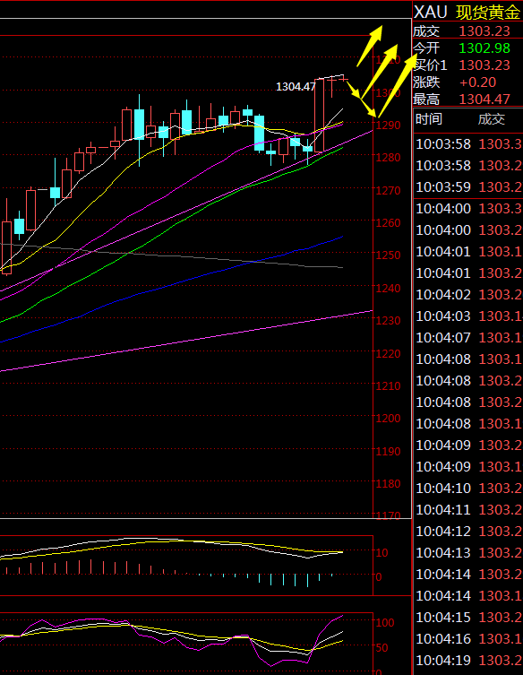Click the 1180 price axis label
The width and height of the screenshot is (523, 675).
[389, 484]
